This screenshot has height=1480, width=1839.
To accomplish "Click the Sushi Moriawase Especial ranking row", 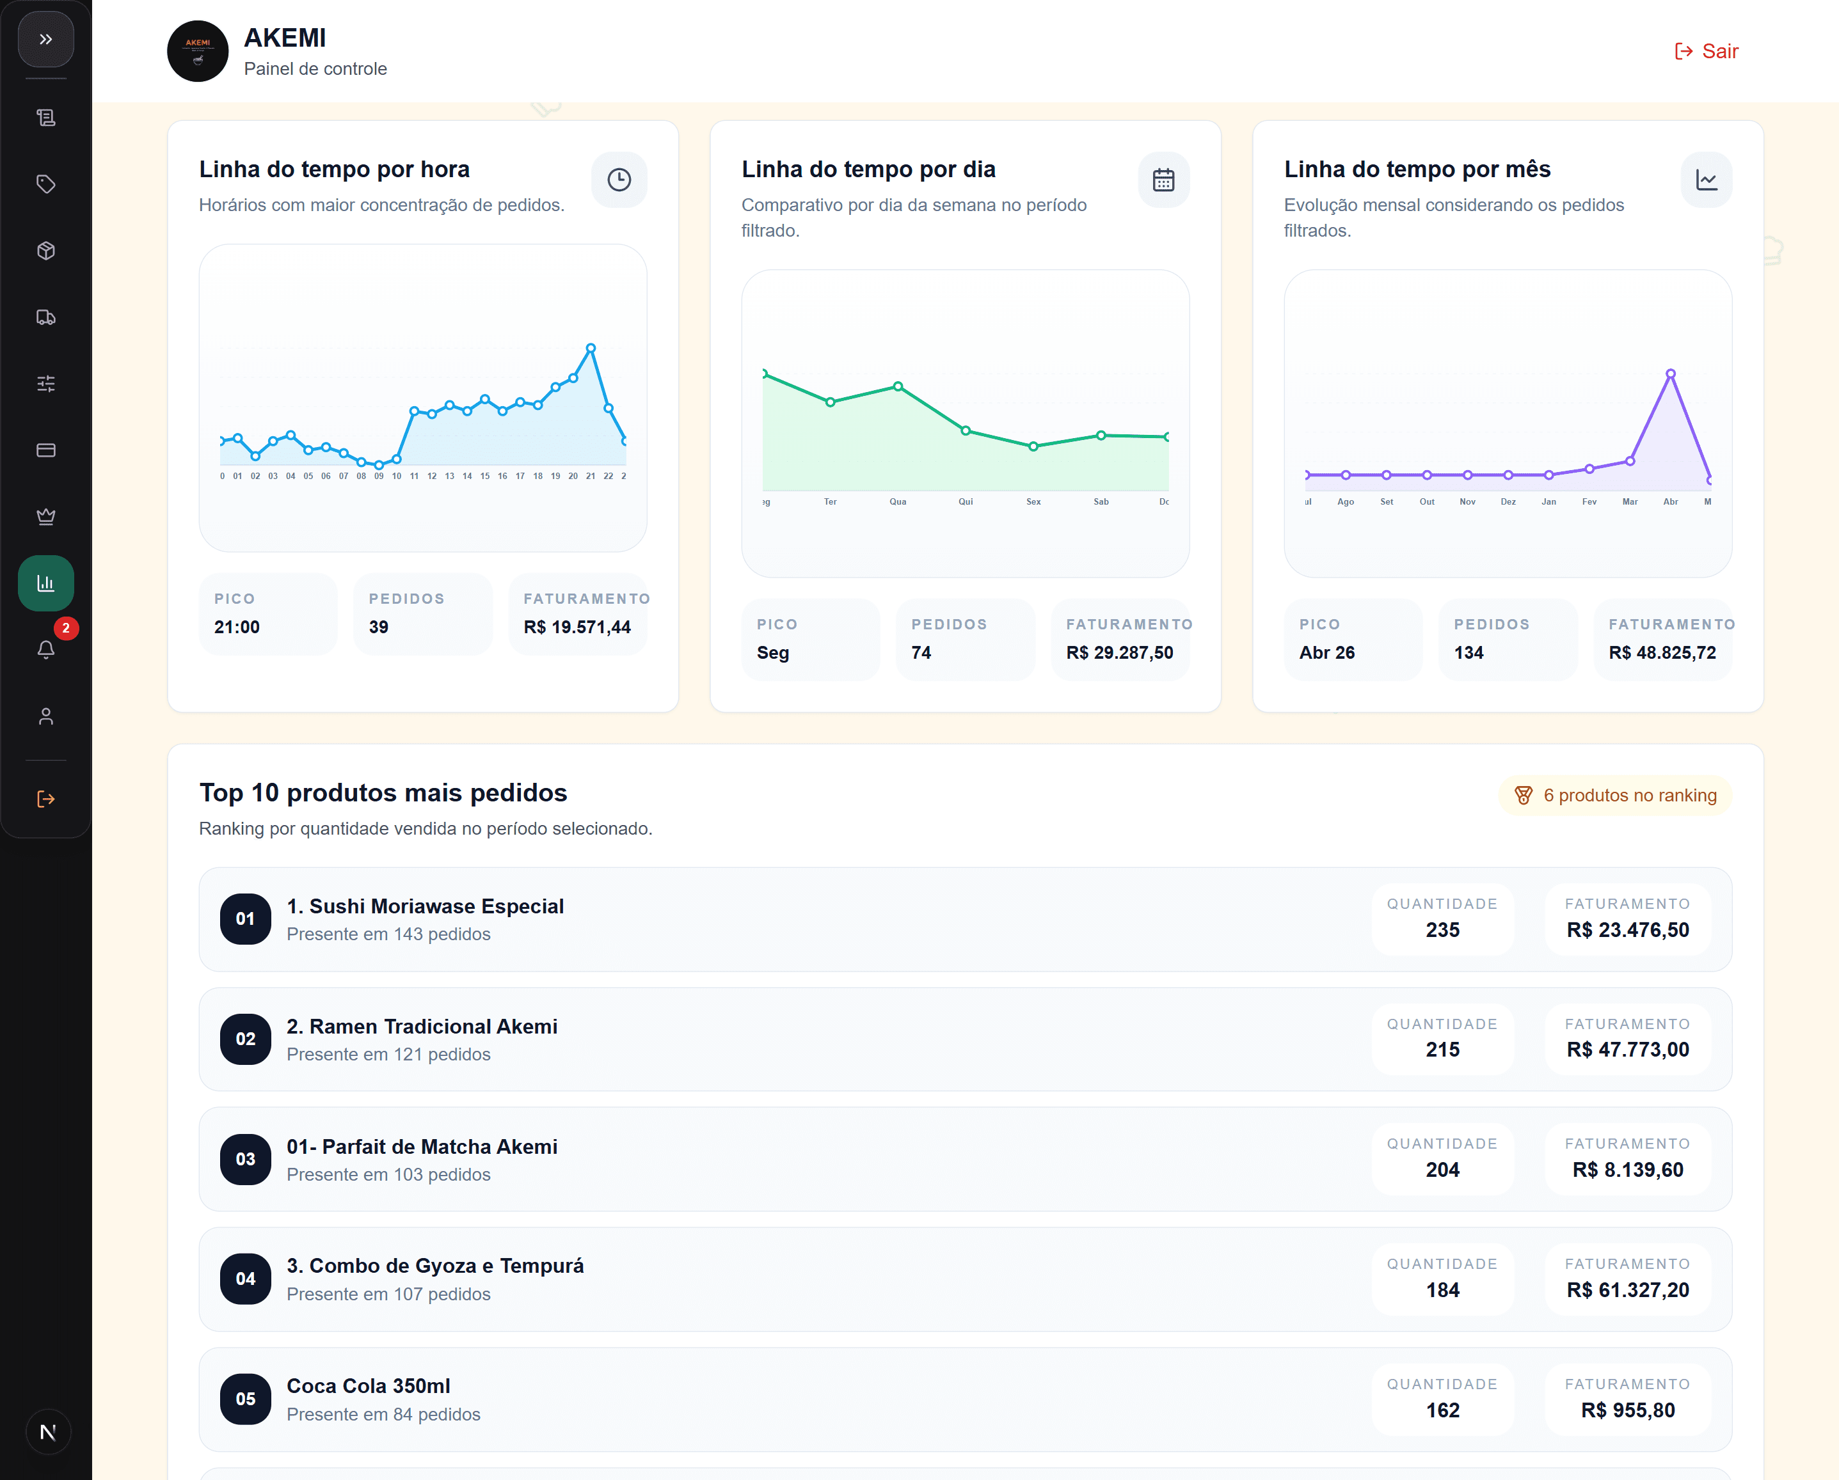I will 966,919.
